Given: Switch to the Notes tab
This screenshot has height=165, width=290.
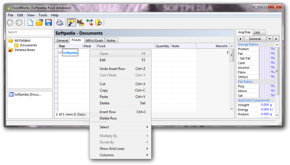Looking at the screenshot, I should (x=111, y=41).
